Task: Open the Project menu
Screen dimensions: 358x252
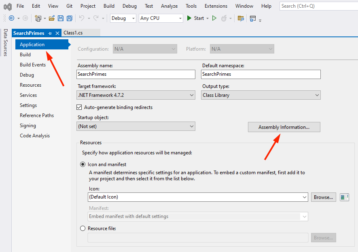Action: 88,6
